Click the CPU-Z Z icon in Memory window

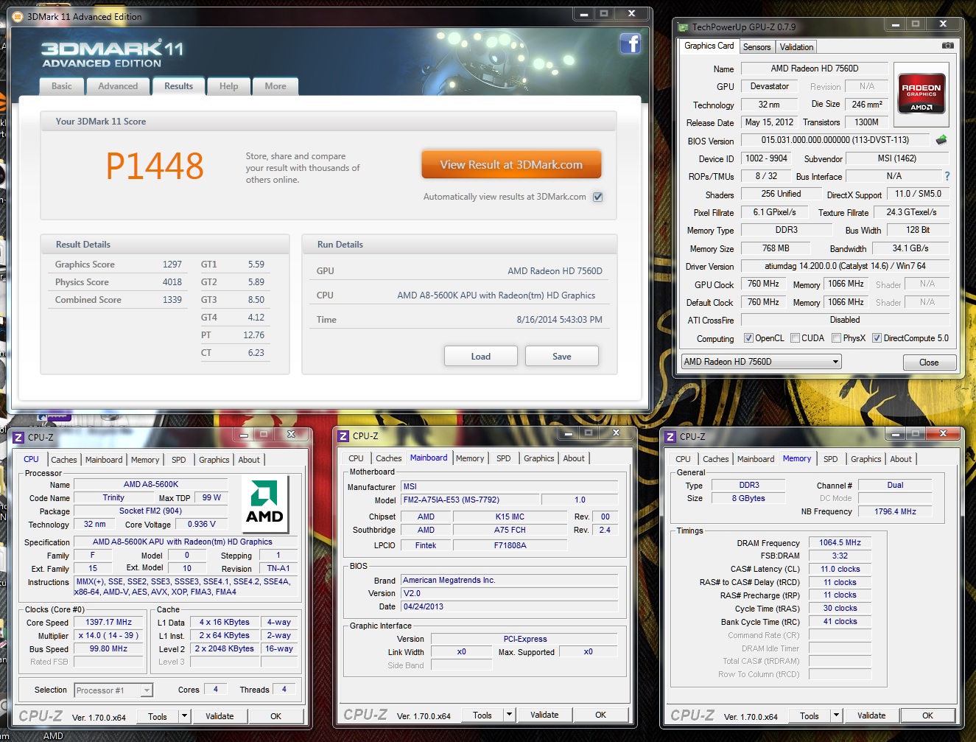[x=670, y=437]
